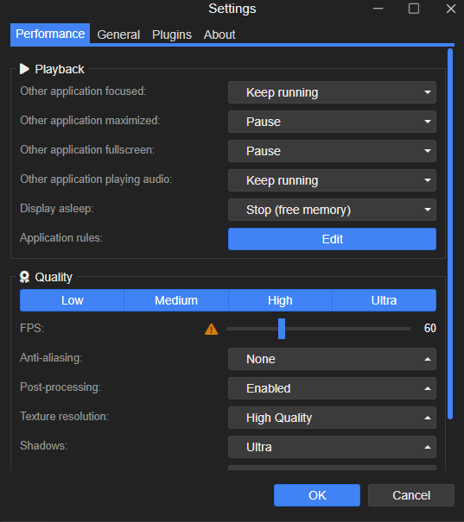Open the Anti-aliasing dropdown
This screenshot has width=464, height=522.
pos(332,359)
